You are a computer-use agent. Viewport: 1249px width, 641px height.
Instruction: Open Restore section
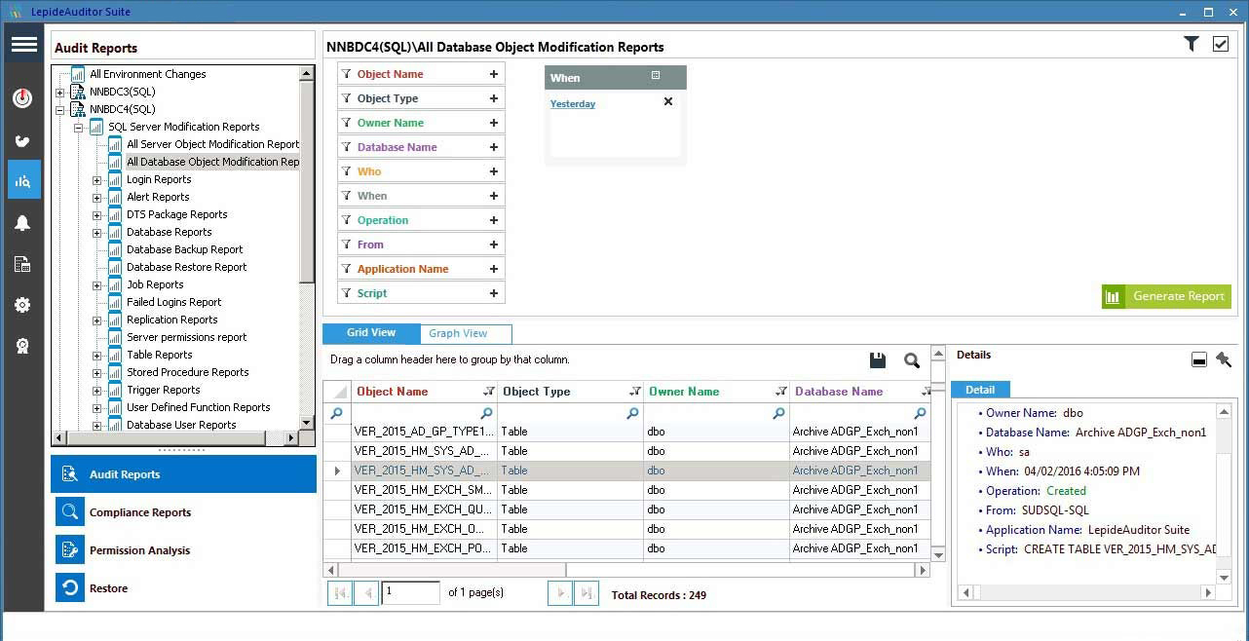tap(183, 588)
